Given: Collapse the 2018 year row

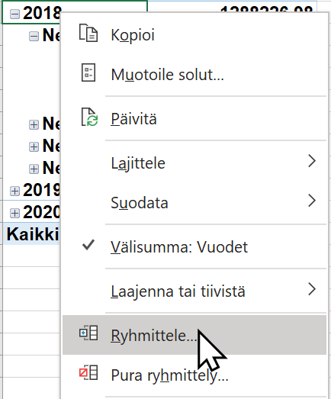Looking at the screenshot, I should 14,14.
